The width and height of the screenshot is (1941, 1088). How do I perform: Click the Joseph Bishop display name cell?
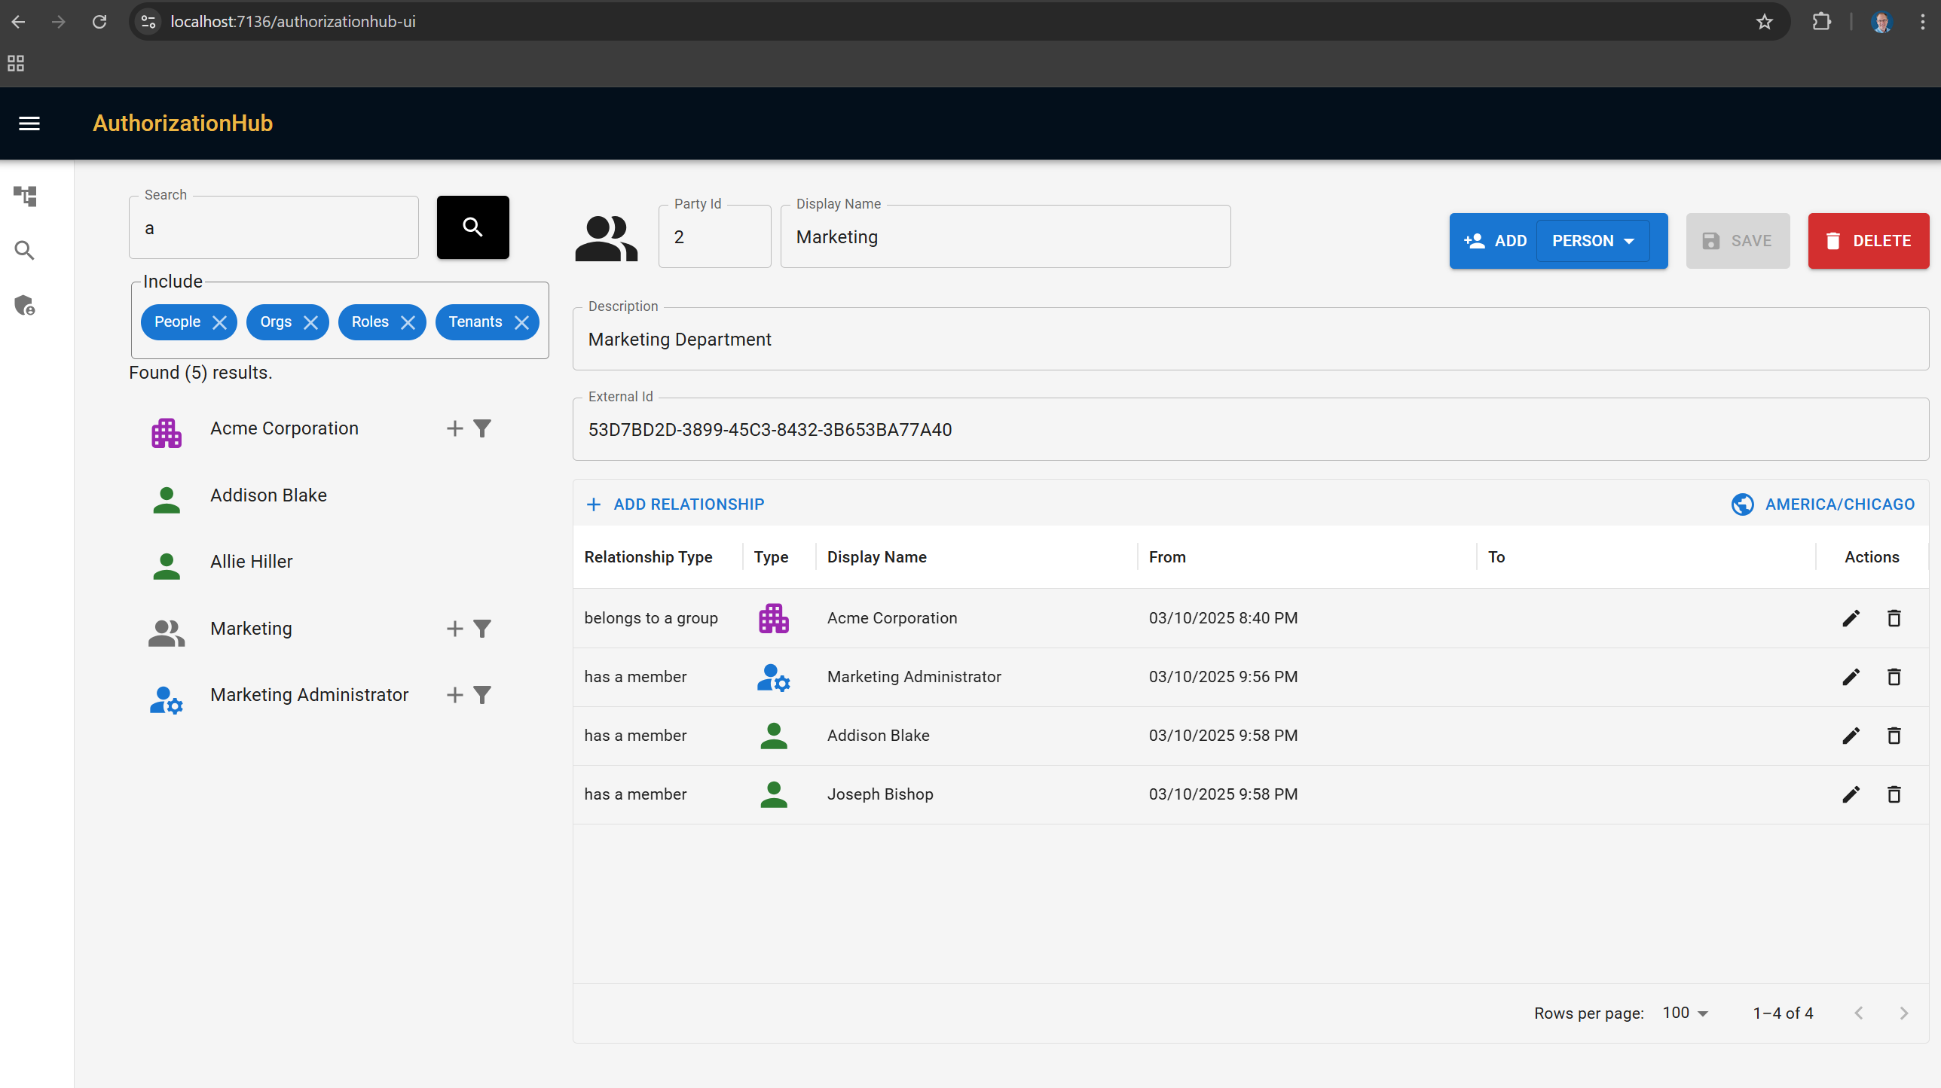click(x=880, y=794)
